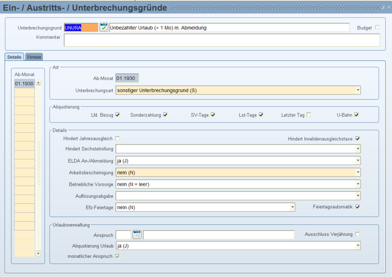Toggle the Lst-Tage checkbox
The height and width of the screenshot is (277, 392).
(x=261, y=115)
